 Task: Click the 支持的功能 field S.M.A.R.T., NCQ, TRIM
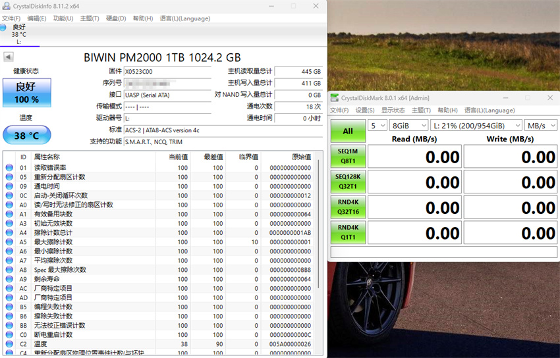223,141
